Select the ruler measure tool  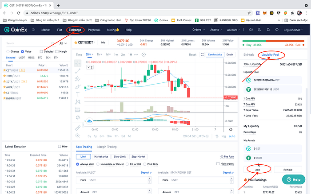tap(78, 128)
